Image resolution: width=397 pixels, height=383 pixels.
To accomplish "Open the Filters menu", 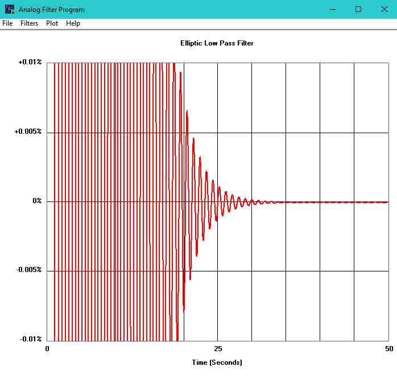I will [x=29, y=23].
